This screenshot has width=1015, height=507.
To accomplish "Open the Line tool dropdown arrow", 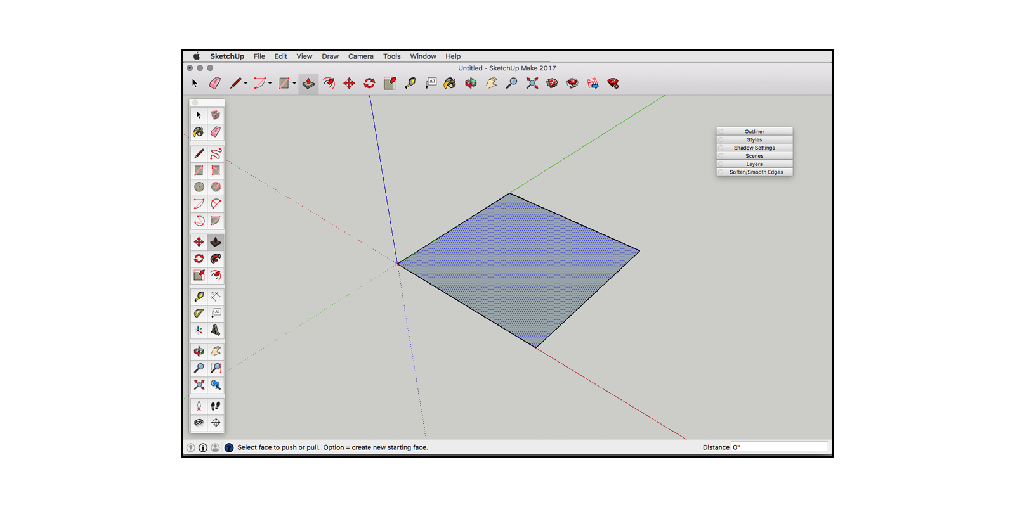I will pyautogui.click(x=246, y=83).
